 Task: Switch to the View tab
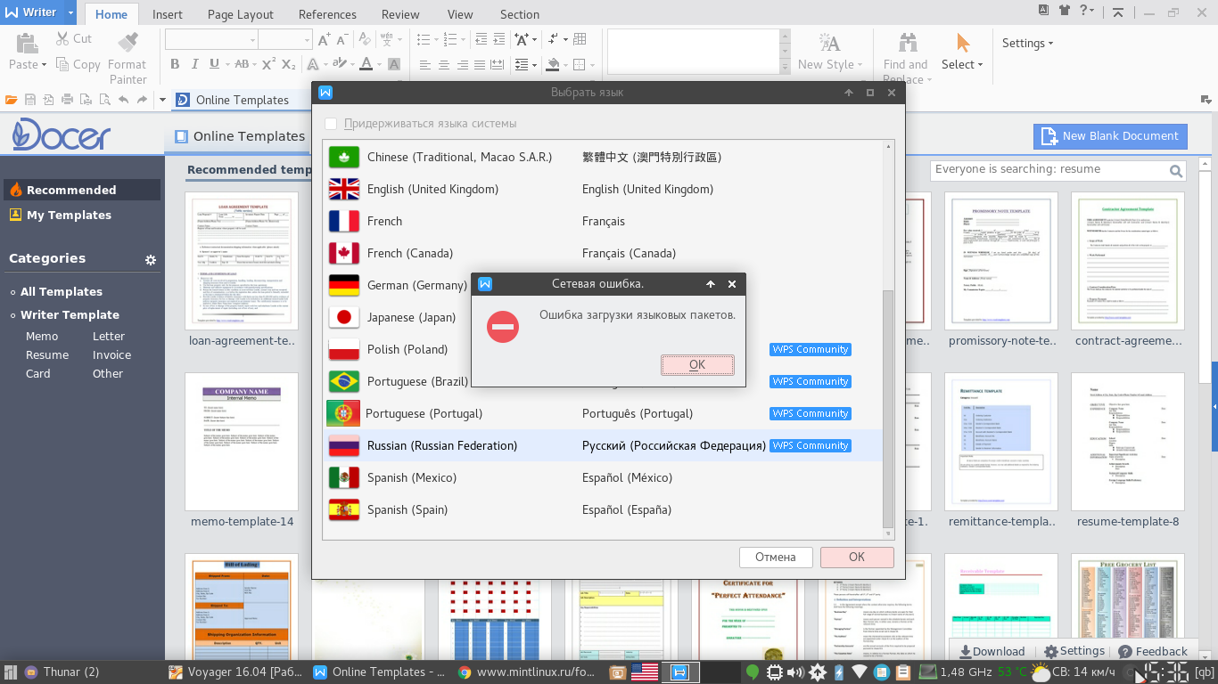coord(460,14)
